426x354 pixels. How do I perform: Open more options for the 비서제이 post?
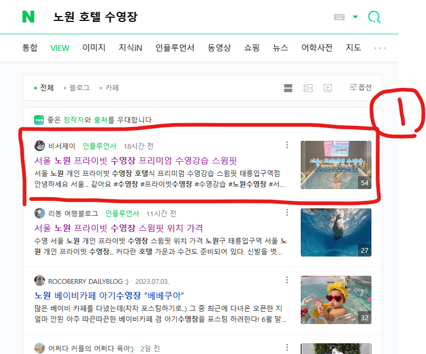click(x=287, y=145)
